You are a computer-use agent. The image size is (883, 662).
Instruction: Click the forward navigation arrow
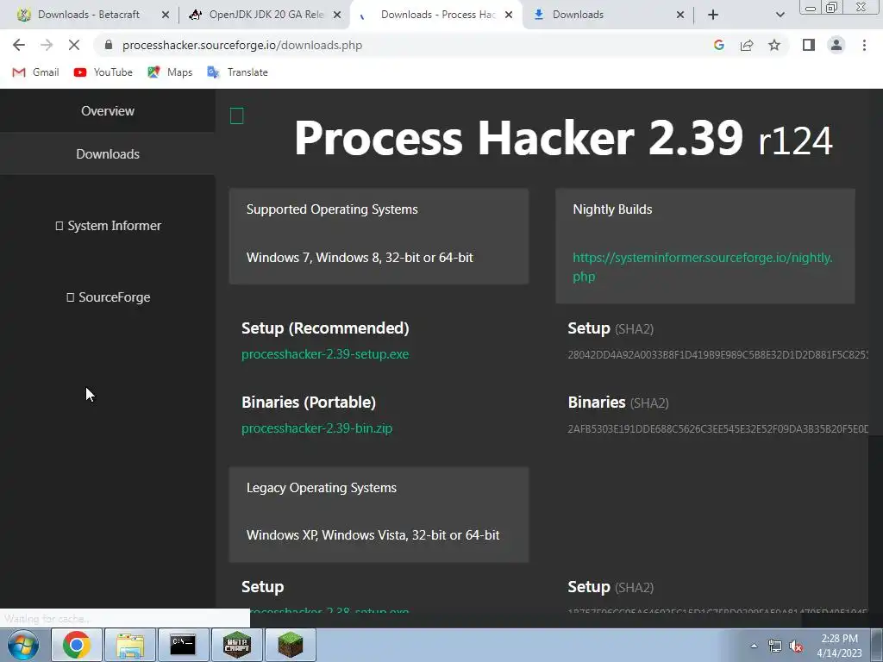[x=47, y=45]
